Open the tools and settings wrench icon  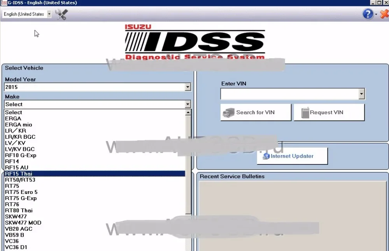(61, 14)
